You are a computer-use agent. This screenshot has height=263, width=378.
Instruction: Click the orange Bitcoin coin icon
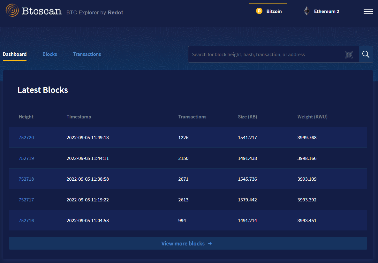(x=259, y=11)
